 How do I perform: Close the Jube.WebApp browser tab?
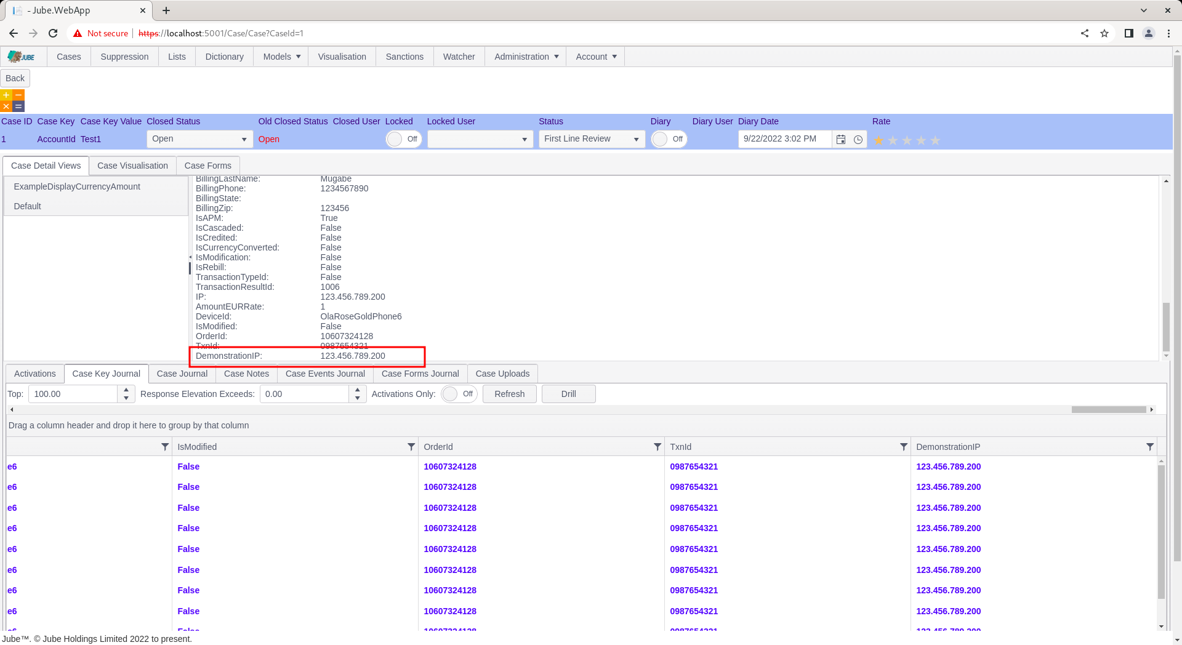click(143, 10)
